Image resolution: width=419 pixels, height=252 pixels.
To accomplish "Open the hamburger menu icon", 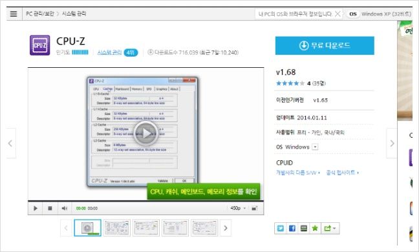I will pyautogui.click(x=14, y=14).
